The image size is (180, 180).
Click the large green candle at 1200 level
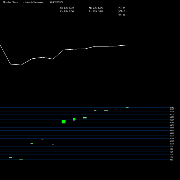tap(63, 122)
